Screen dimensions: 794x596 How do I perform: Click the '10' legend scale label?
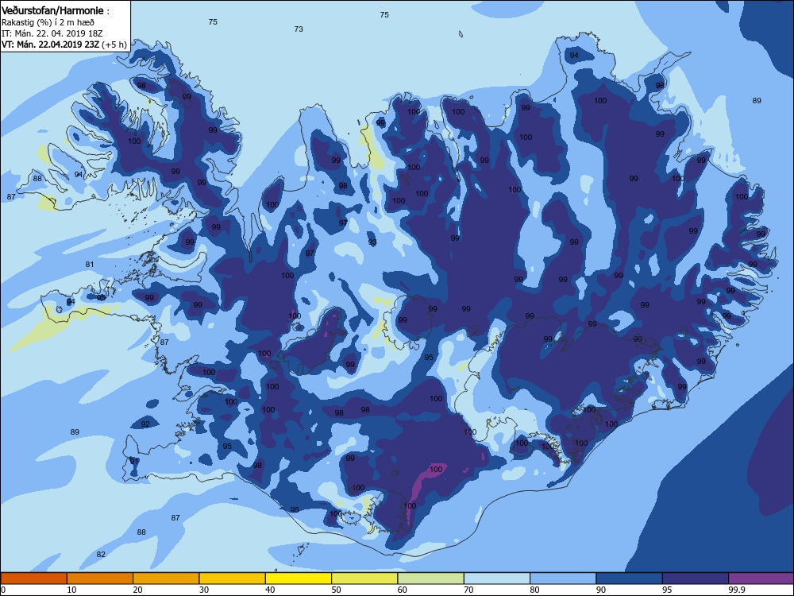click(72, 590)
